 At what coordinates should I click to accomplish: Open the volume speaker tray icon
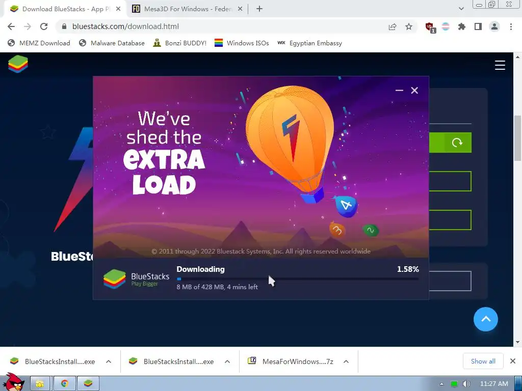click(466, 384)
